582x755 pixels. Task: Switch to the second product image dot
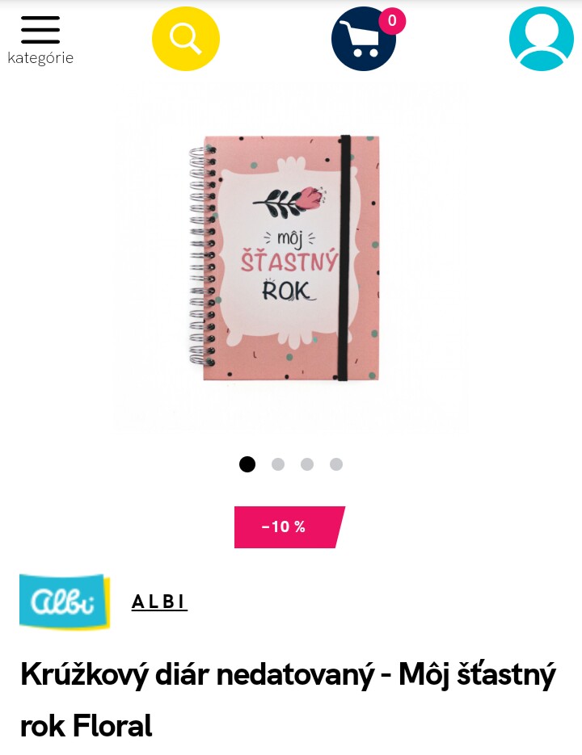(x=278, y=464)
